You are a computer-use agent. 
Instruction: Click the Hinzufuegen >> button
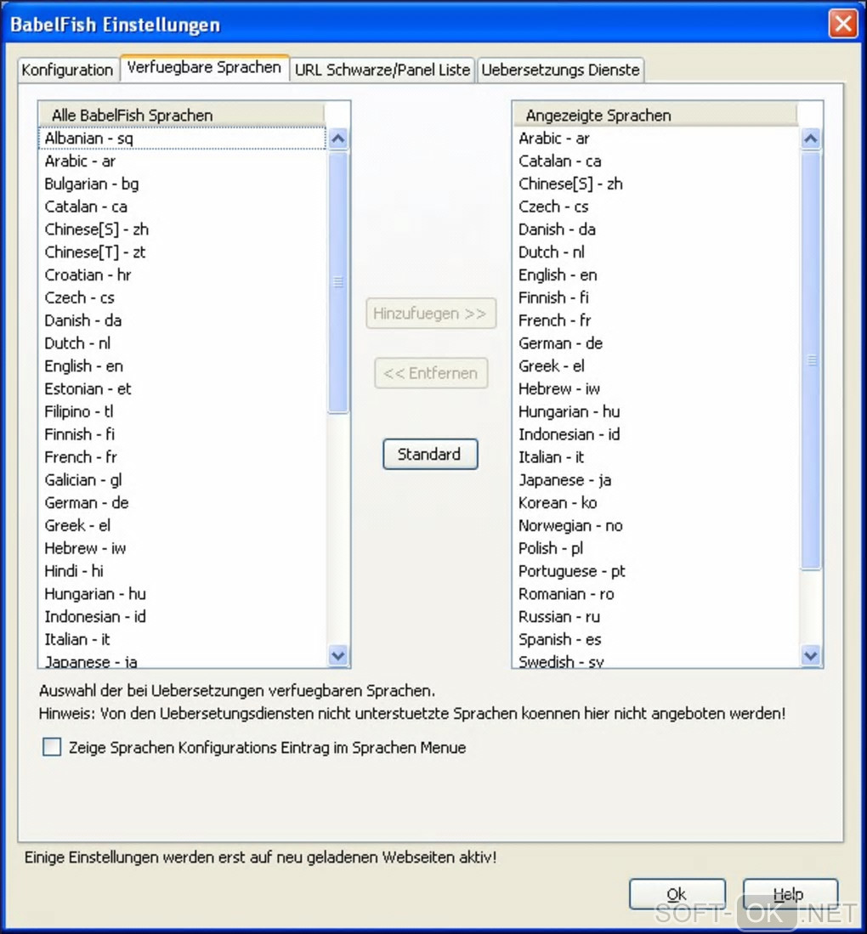click(x=431, y=314)
